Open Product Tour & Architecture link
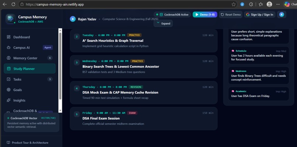 click(x=28, y=143)
